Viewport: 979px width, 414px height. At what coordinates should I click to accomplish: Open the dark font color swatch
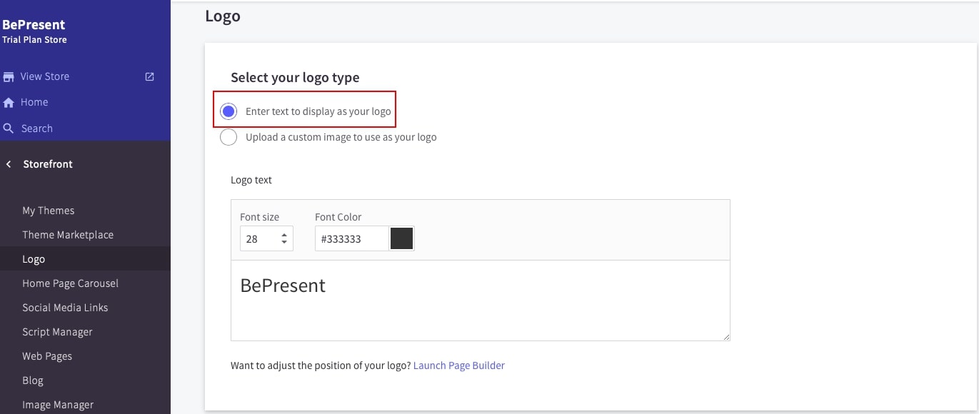[401, 239]
